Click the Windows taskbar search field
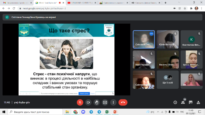The image size is (205, 115). coord(35,112)
